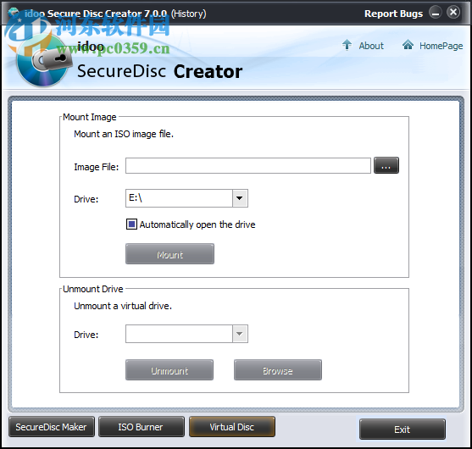Image resolution: width=472 pixels, height=449 pixels.
Task: Click the 'Image File:' label
Action: click(x=97, y=167)
